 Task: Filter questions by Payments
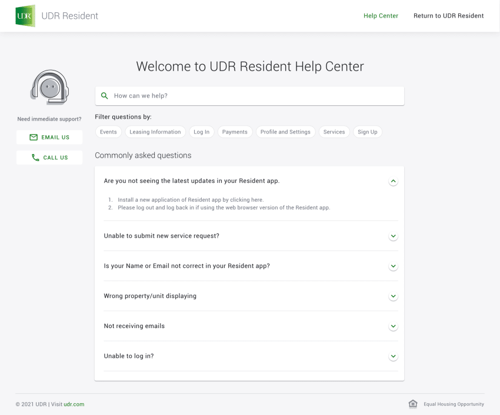(235, 132)
